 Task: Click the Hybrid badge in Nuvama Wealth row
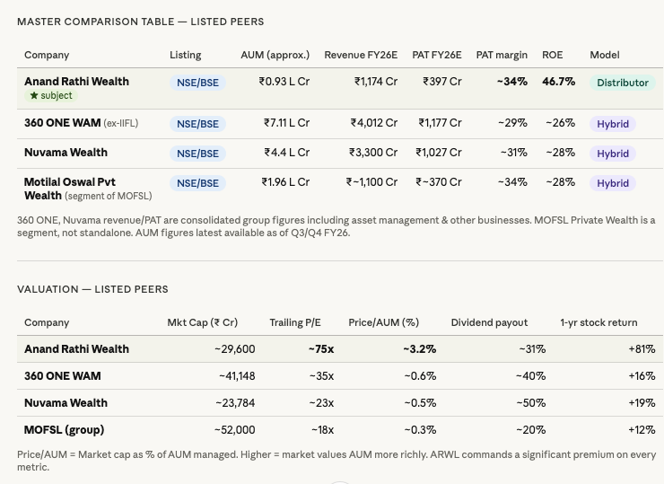pyautogui.click(x=613, y=154)
